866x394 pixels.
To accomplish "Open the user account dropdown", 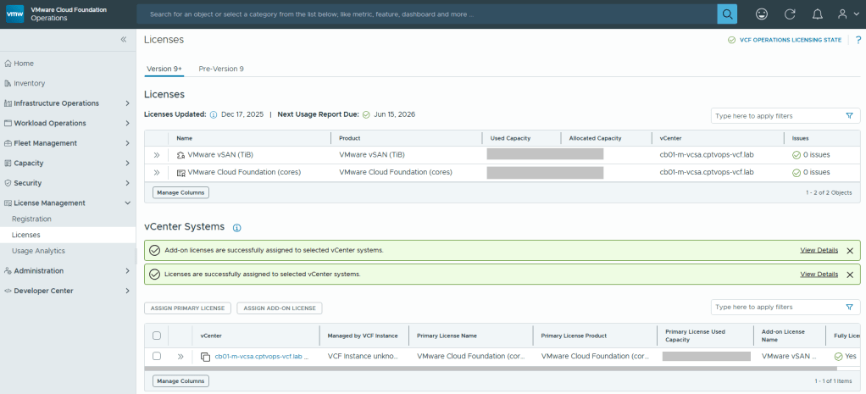I will coord(847,14).
